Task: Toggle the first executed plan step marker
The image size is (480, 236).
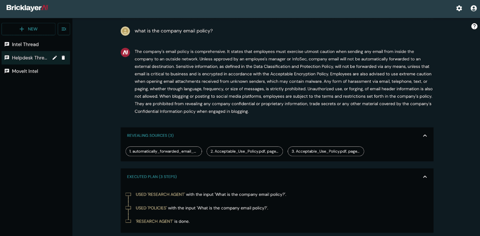Action: (x=128, y=194)
